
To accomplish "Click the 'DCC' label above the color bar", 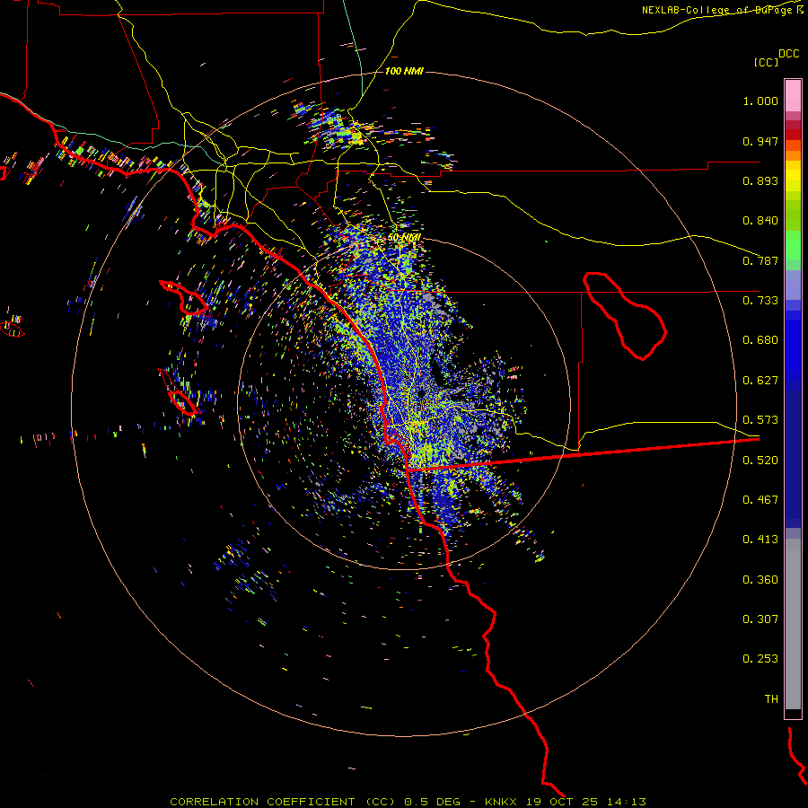I will pos(789,54).
